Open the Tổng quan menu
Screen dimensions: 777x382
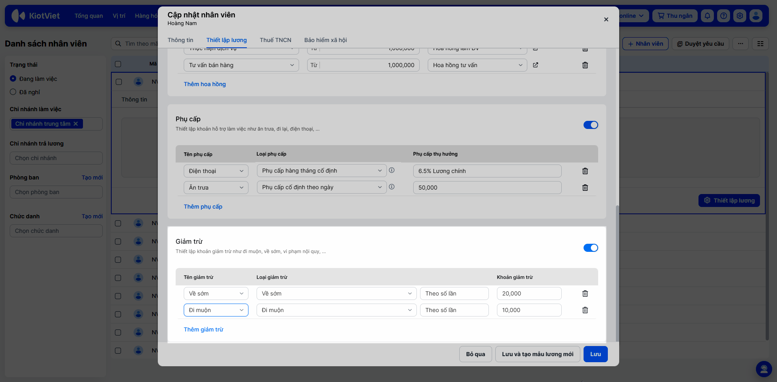[x=89, y=16]
